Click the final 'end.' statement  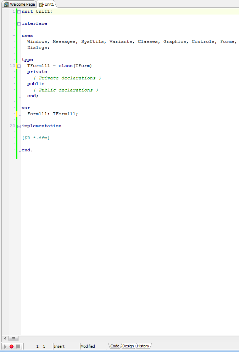click(x=27, y=150)
